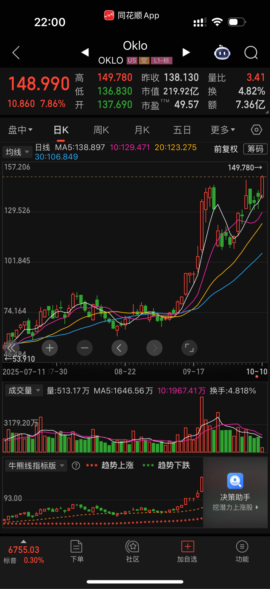Screen dimensions: 270x589
Task: Tap the 趋势下跌 legend label
Action: (x=174, y=466)
